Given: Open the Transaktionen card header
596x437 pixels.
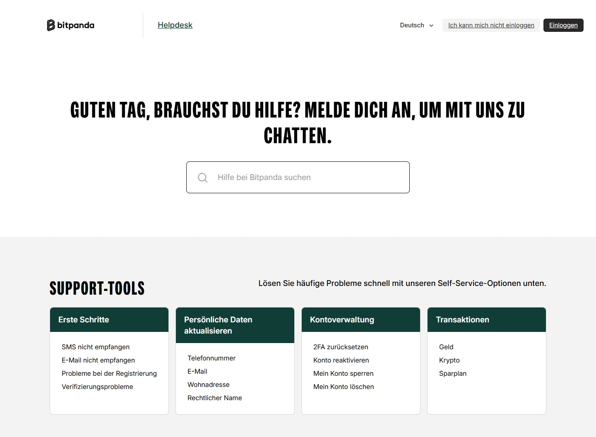Looking at the screenshot, I should tap(487, 319).
